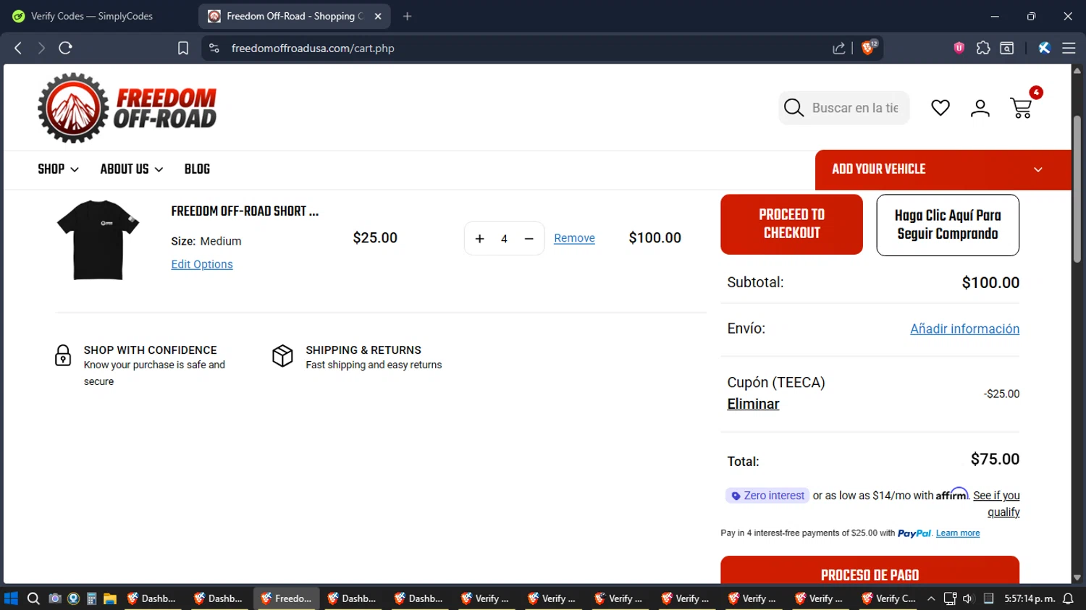The width and height of the screenshot is (1086, 610).
Task: Click the page vertical scrollbar thumb
Action: pyautogui.click(x=1077, y=188)
